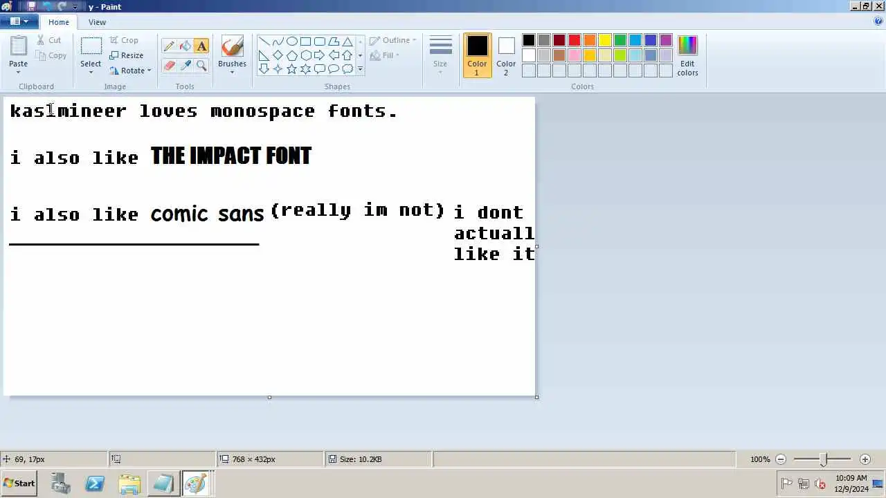Click the Select rectangle icon

[91, 47]
